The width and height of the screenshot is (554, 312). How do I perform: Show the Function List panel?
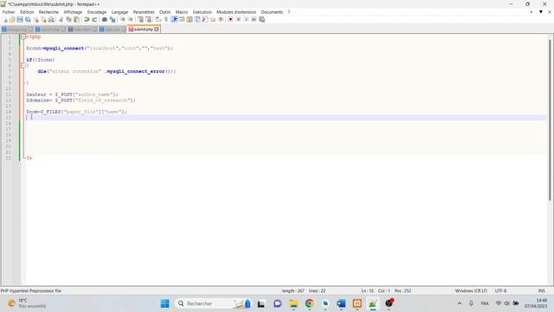[205, 19]
